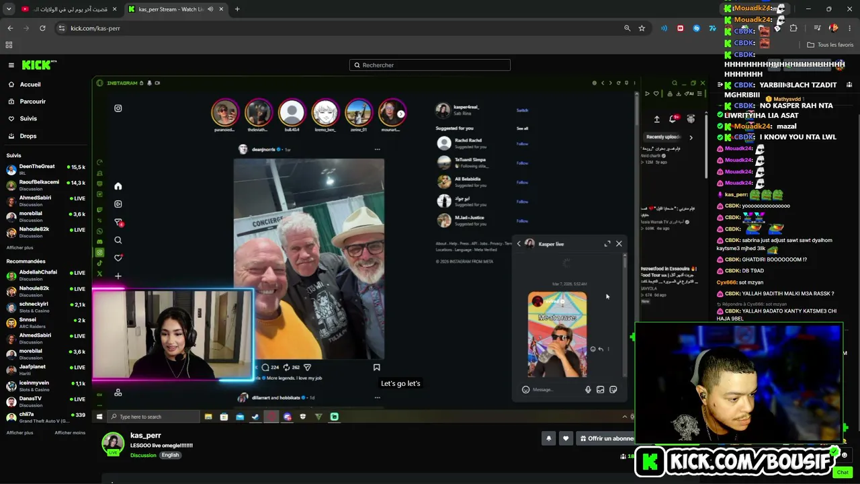Open the Tous les favoris folder
The height and width of the screenshot is (484, 860).
830,45
